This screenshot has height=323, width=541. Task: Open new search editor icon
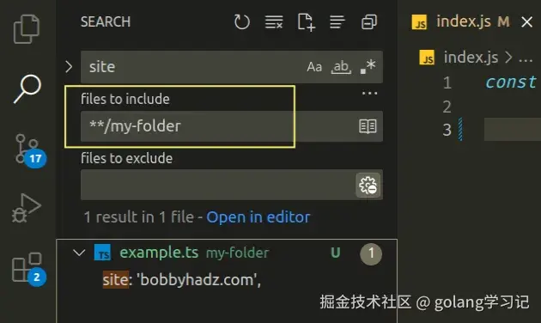(x=306, y=22)
